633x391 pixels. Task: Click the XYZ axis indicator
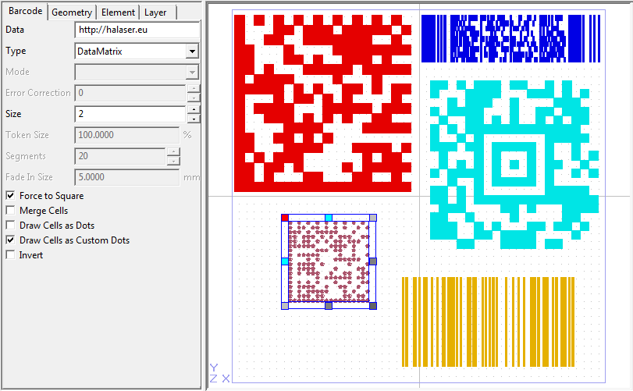tap(219, 373)
